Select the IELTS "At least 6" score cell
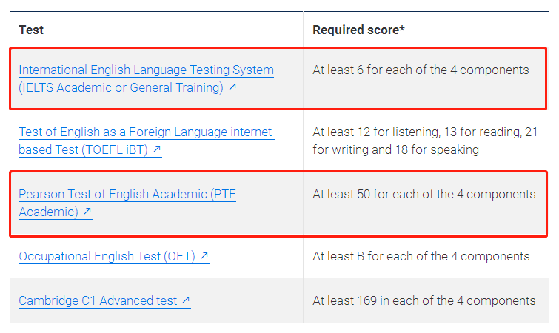The width and height of the screenshot is (559, 333). click(x=421, y=70)
